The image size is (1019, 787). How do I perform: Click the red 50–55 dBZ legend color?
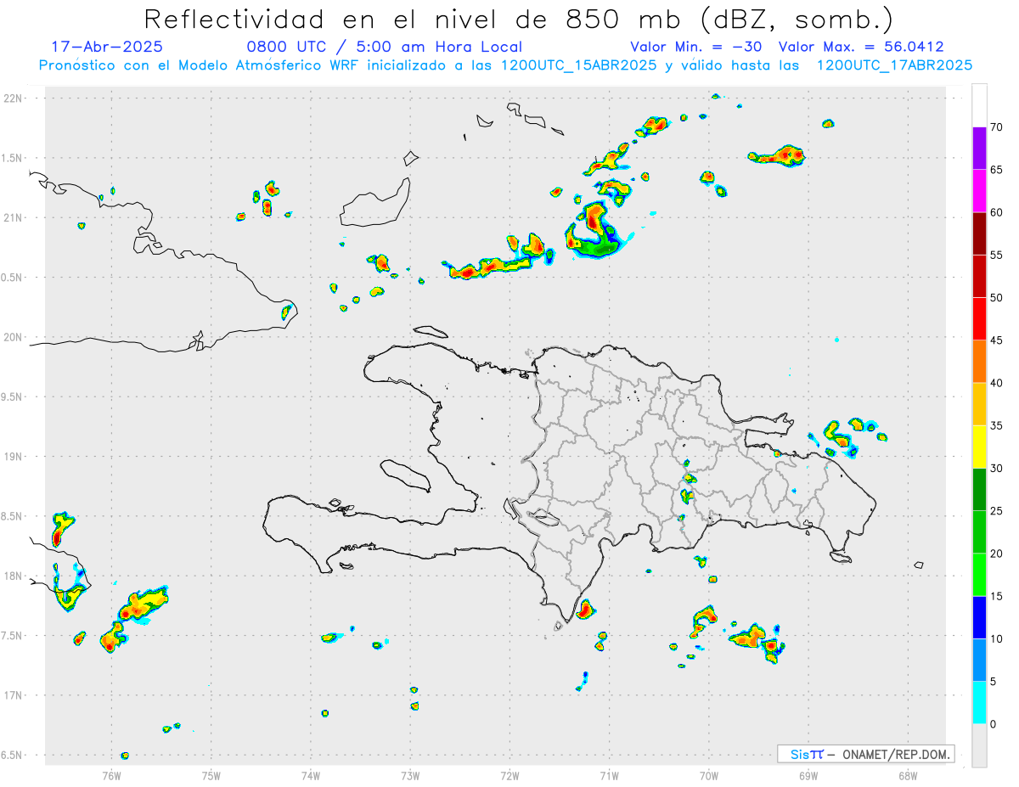[979, 276]
